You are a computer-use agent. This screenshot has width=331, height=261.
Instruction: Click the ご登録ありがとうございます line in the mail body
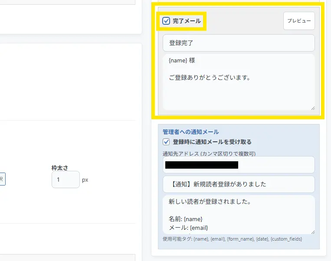pos(210,78)
